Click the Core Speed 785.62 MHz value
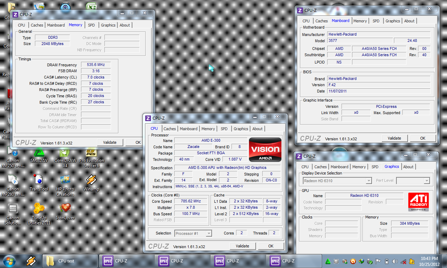Screen dimensions: 447x268 pos(191,201)
